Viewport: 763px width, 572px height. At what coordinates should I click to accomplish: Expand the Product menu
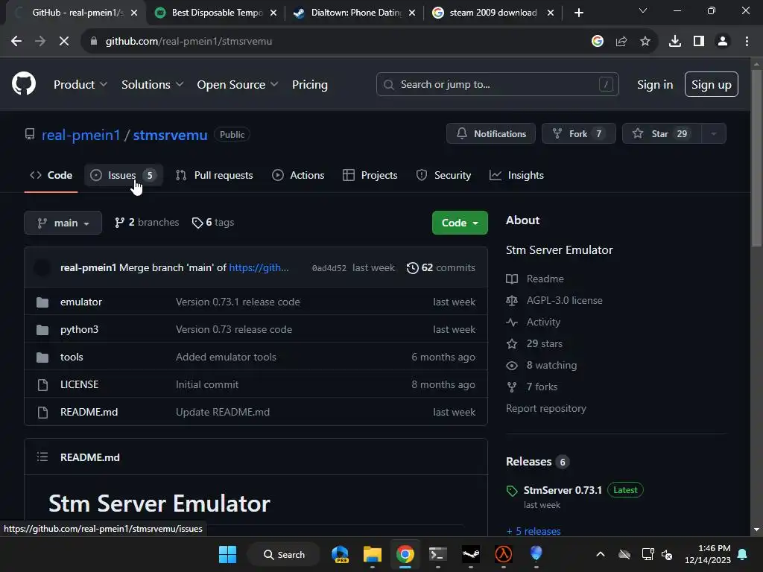coord(80,84)
